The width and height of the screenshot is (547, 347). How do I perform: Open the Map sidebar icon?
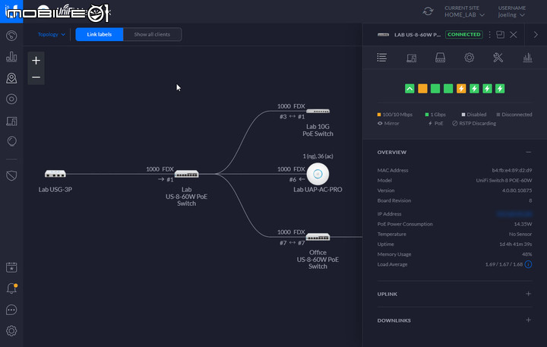pyautogui.click(x=11, y=78)
